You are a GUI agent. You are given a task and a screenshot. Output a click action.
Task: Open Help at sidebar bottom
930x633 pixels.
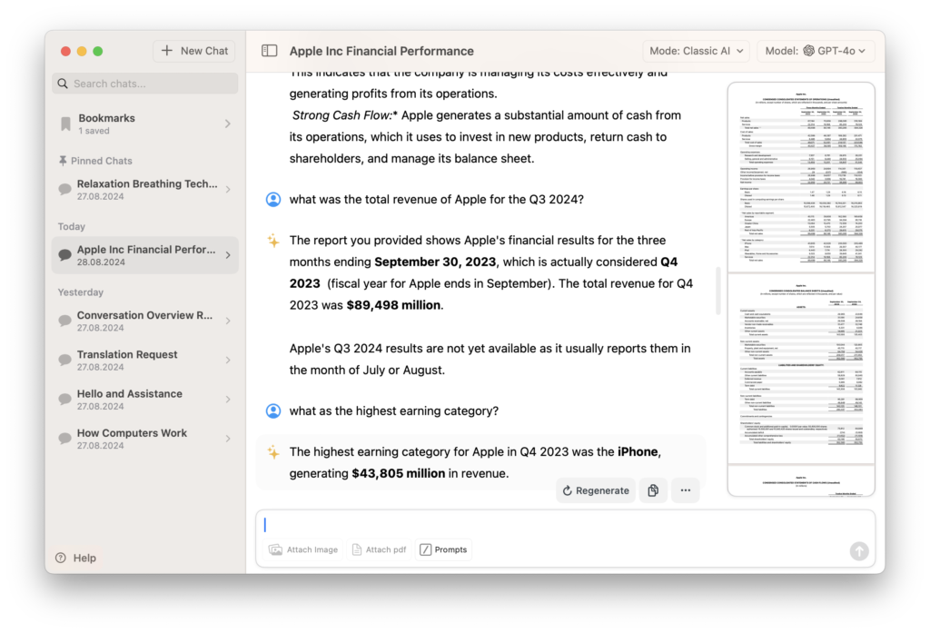(x=76, y=558)
